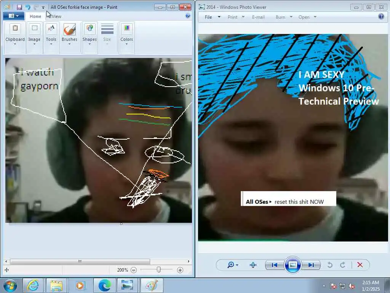Rotate photo clockwise in Photo Viewer

point(343,265)
